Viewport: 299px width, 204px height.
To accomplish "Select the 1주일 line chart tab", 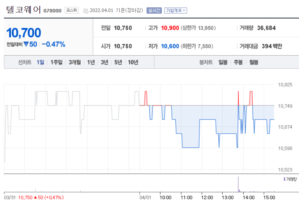I will pos(57,62).
